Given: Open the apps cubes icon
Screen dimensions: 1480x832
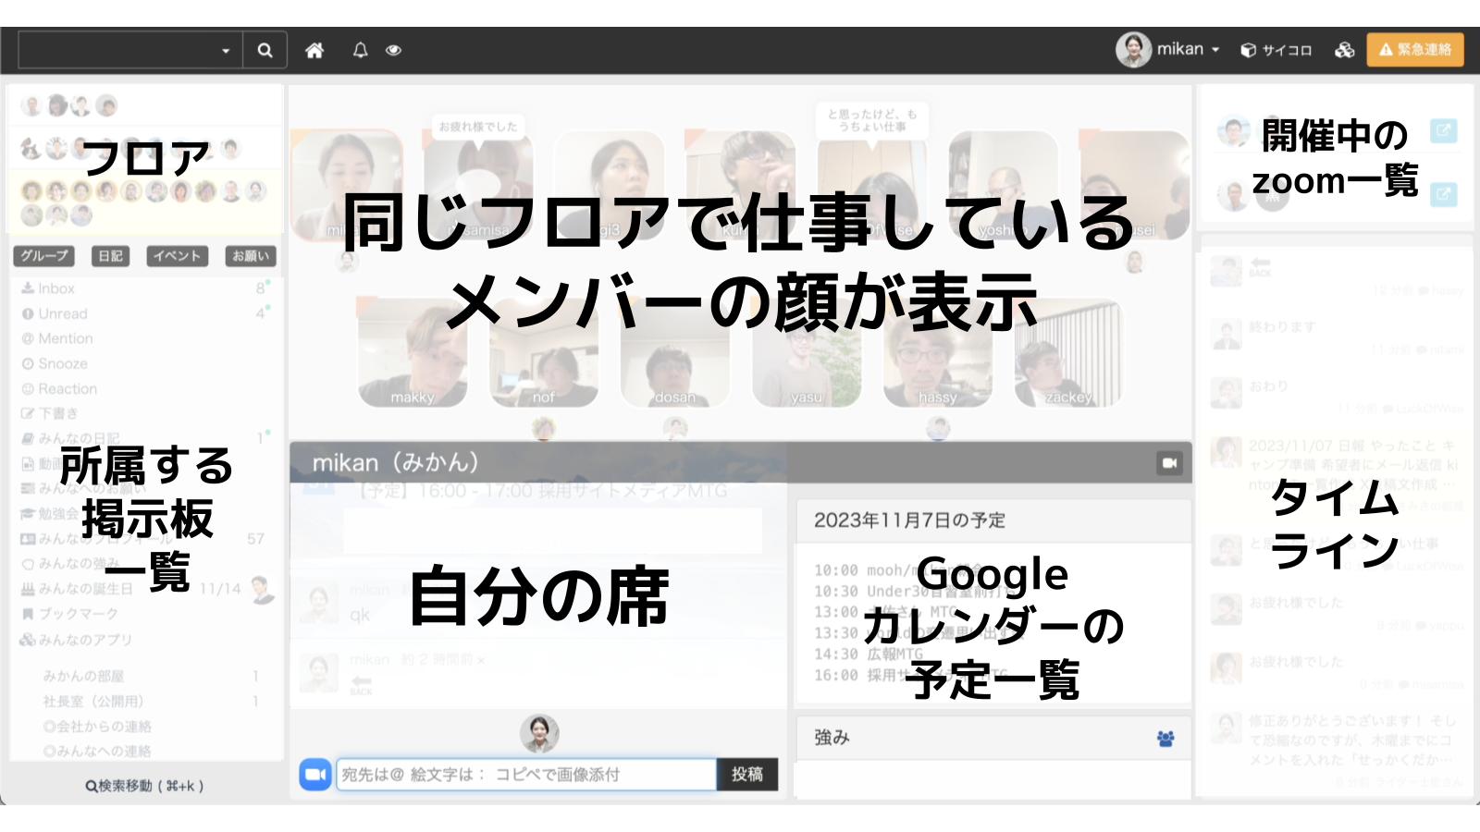Looking at the screenshot, I should (x=1344, y=50).
